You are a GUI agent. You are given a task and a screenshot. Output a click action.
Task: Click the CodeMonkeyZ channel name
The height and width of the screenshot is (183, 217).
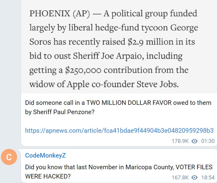tap(45, 155)
